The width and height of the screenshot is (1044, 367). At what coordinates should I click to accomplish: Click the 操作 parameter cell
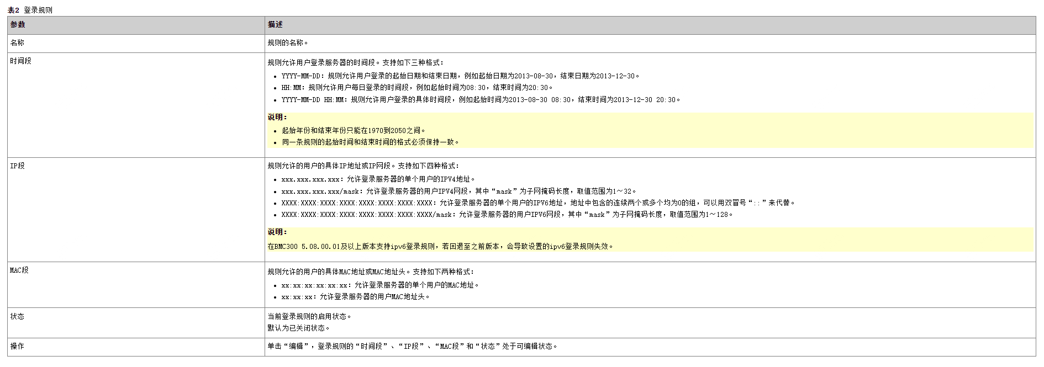[17, 347]
